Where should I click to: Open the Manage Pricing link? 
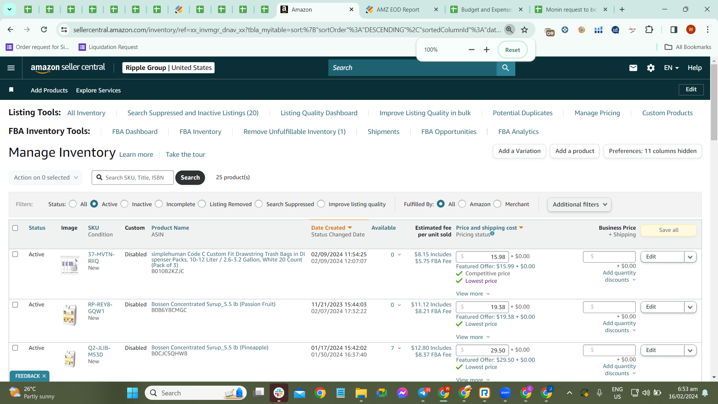click(597, 113)
